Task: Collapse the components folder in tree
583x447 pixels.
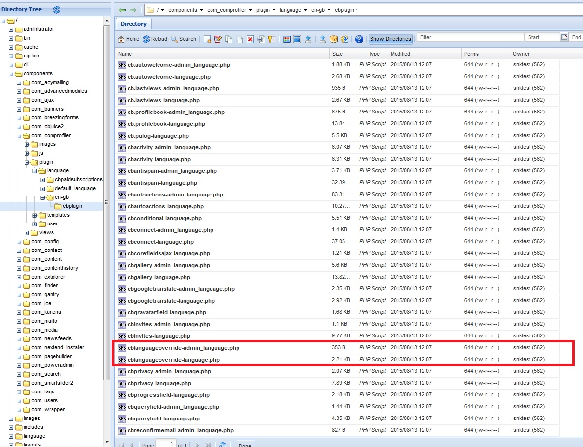Action: pyautogui.click(x=11, y=74)
